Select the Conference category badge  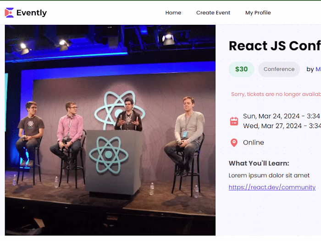pos(279,69)
